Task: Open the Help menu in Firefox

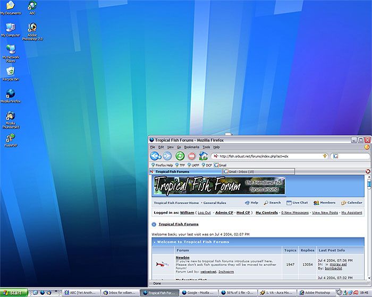Action: 216,147
